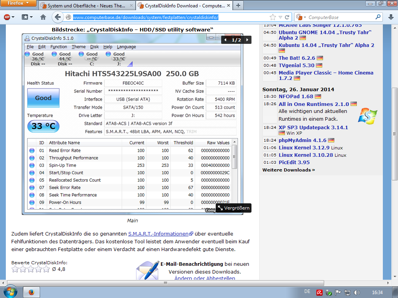Open Linux Kernel 3.10.28 link
Screen dimensions: 398x298
point(305,155)
